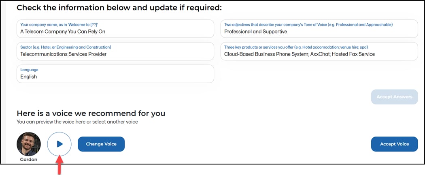Click the 'You can preview the voice' subtitle

click(x=77, y=122)
